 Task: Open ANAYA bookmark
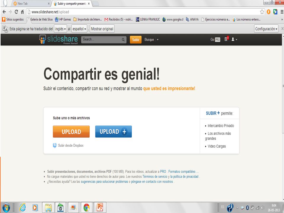(192, 20)
